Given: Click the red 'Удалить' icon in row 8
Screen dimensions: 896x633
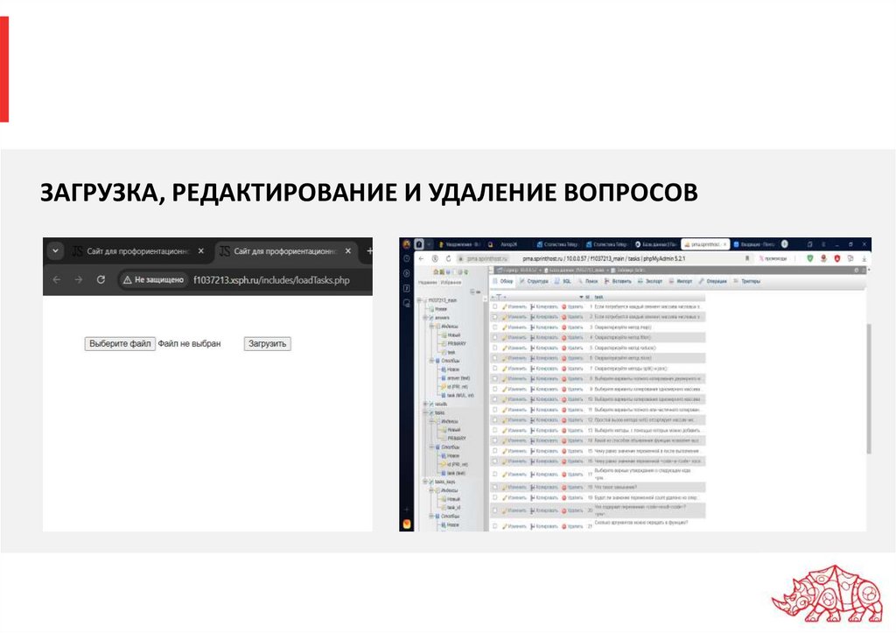Looking at the screenshot, I should (x=564, y=378).
